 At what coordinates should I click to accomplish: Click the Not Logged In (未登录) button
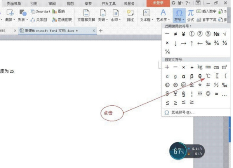coord(158,3)
